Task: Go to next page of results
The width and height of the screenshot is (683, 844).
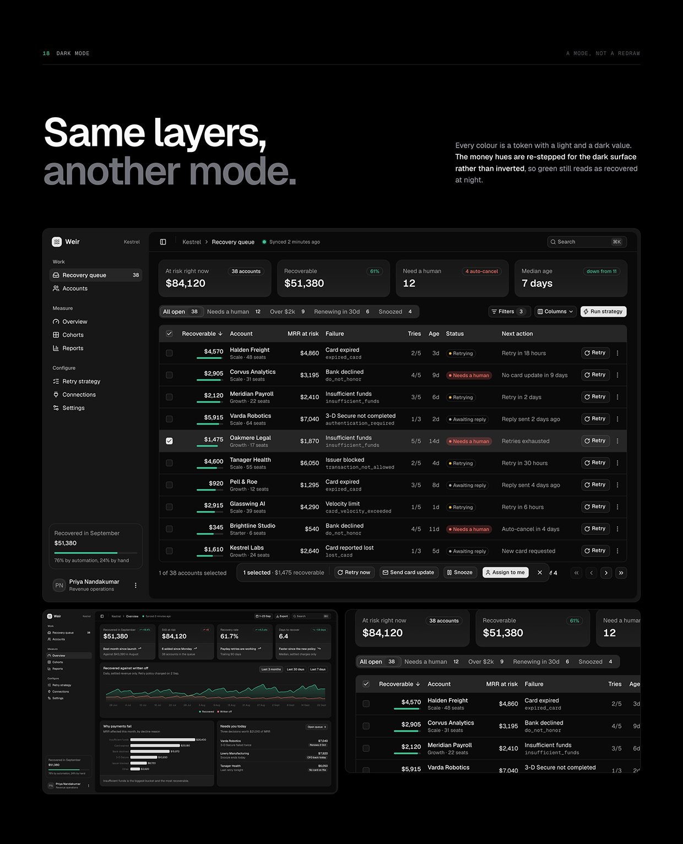Action: point(606,573)
